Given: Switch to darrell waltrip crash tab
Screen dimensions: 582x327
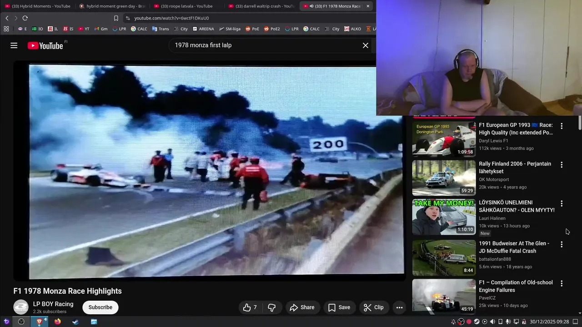Looking at the screenshot, I should 261,6.
